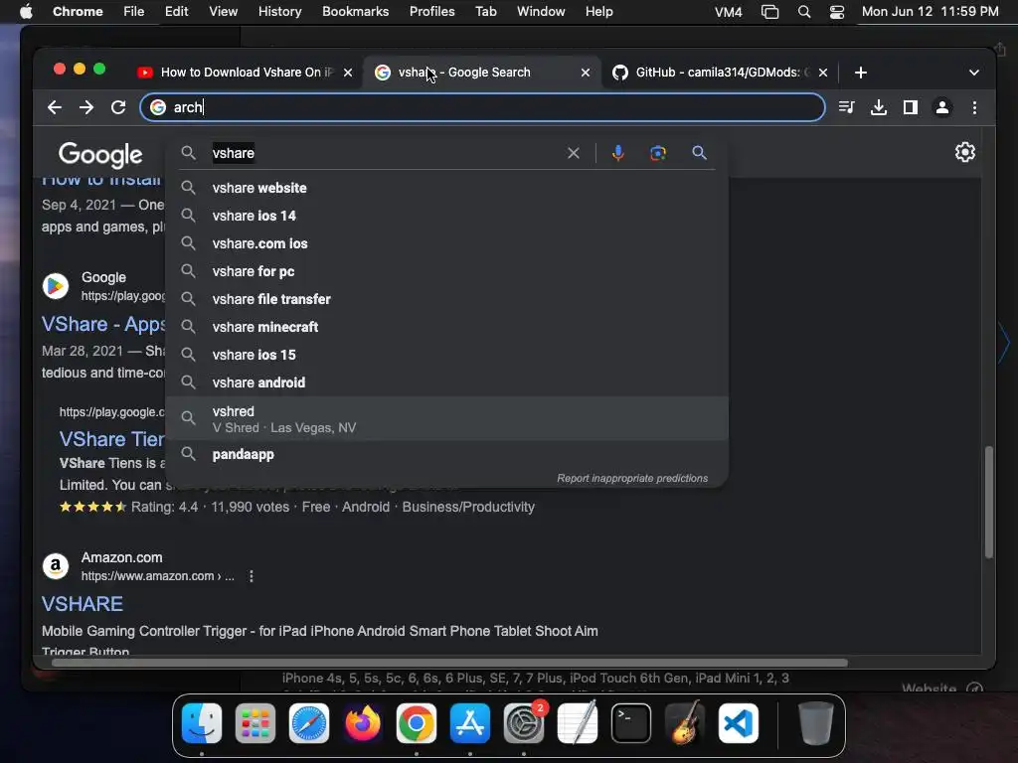Screen dimensions: 1018x763
Task: Switch to the GitHub camila314/GDMods tab
Action: 720,73
